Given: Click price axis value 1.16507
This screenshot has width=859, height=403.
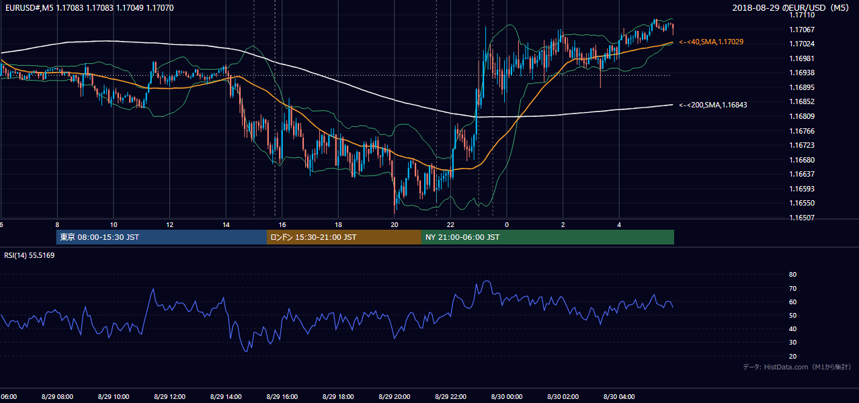Looking at the screenshot, I should point(803,218).
